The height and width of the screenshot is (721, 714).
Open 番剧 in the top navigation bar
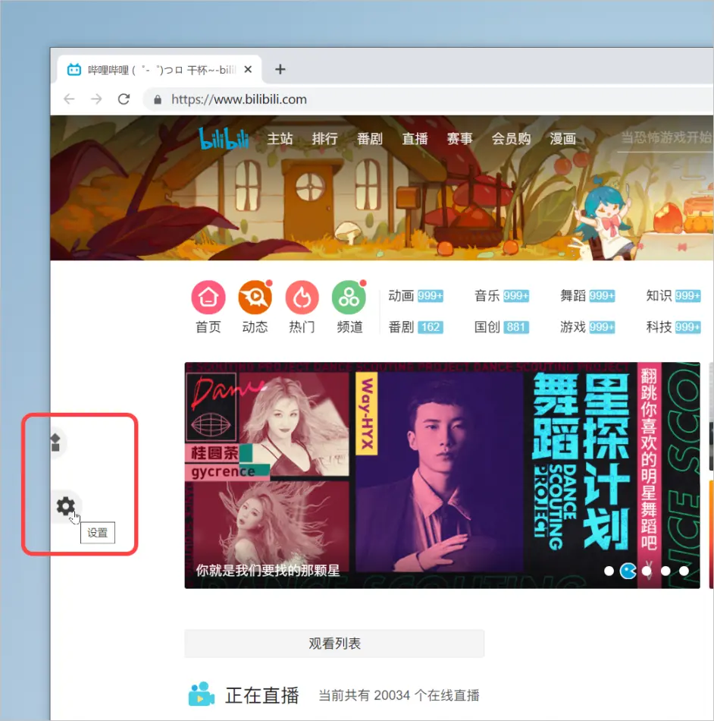(x=370, y=139)
